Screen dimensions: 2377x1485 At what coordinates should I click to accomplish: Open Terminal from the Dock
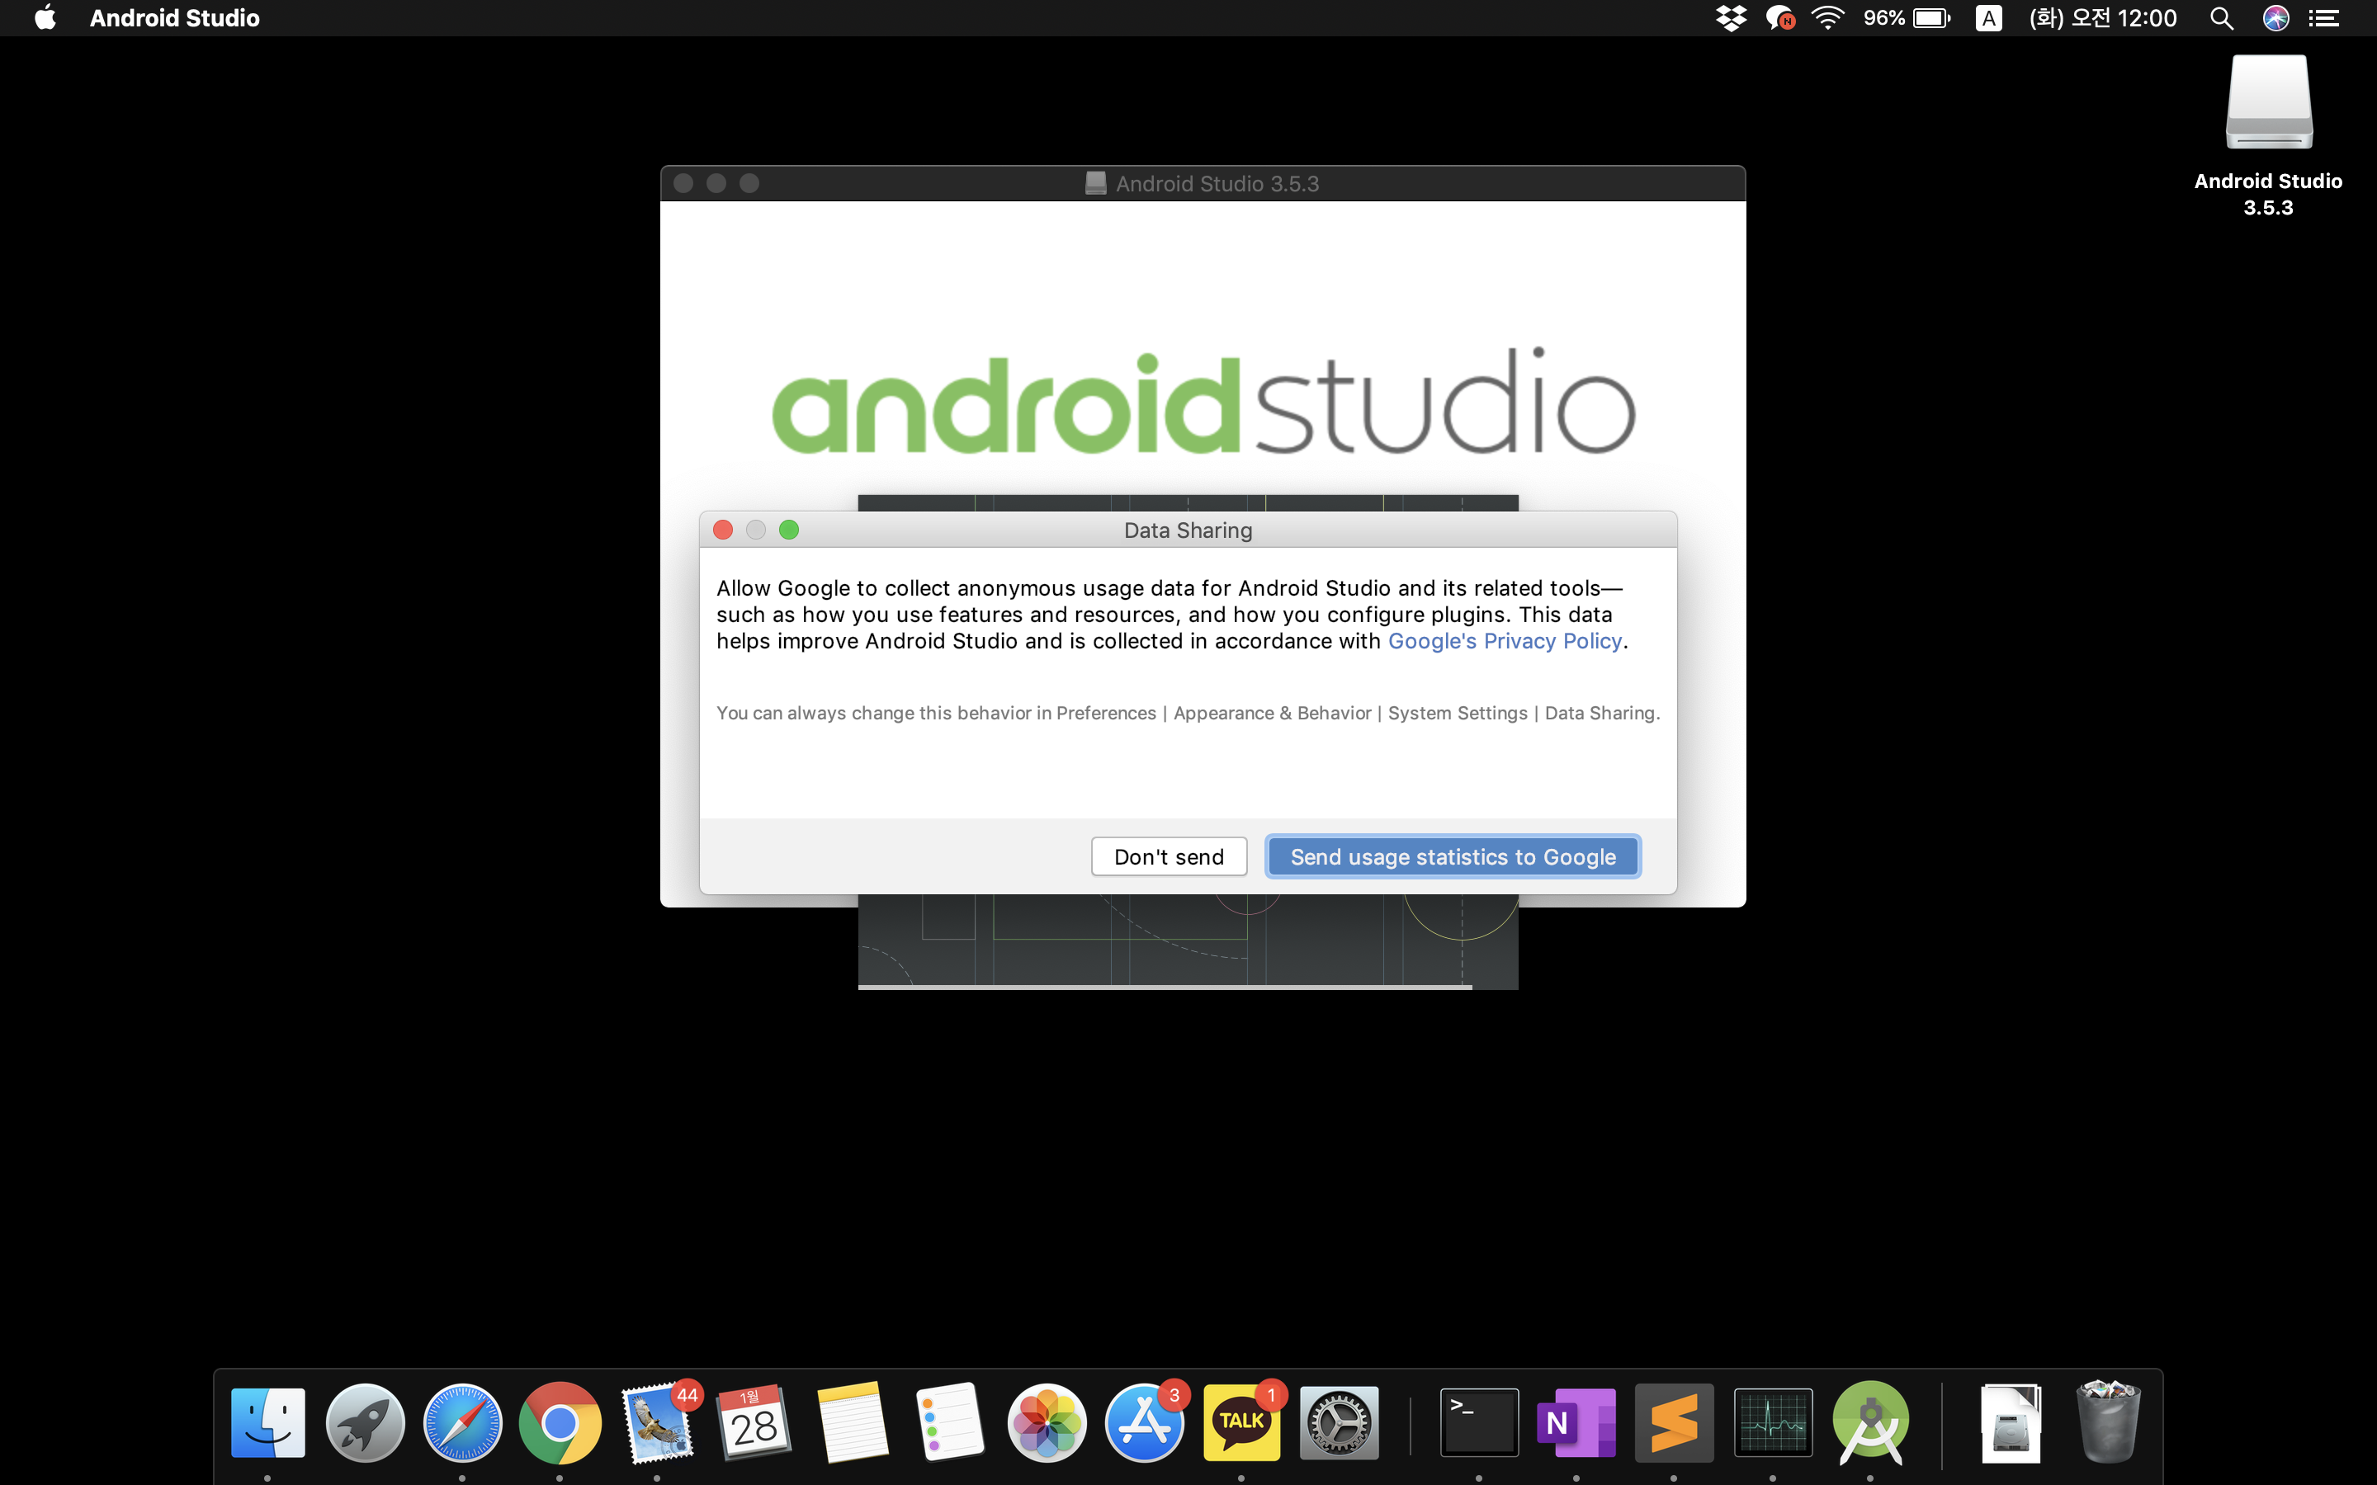(x=1478, y=1422)
